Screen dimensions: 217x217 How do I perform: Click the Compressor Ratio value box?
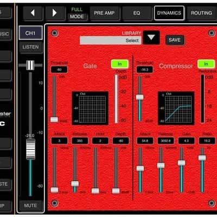(207, 141)
